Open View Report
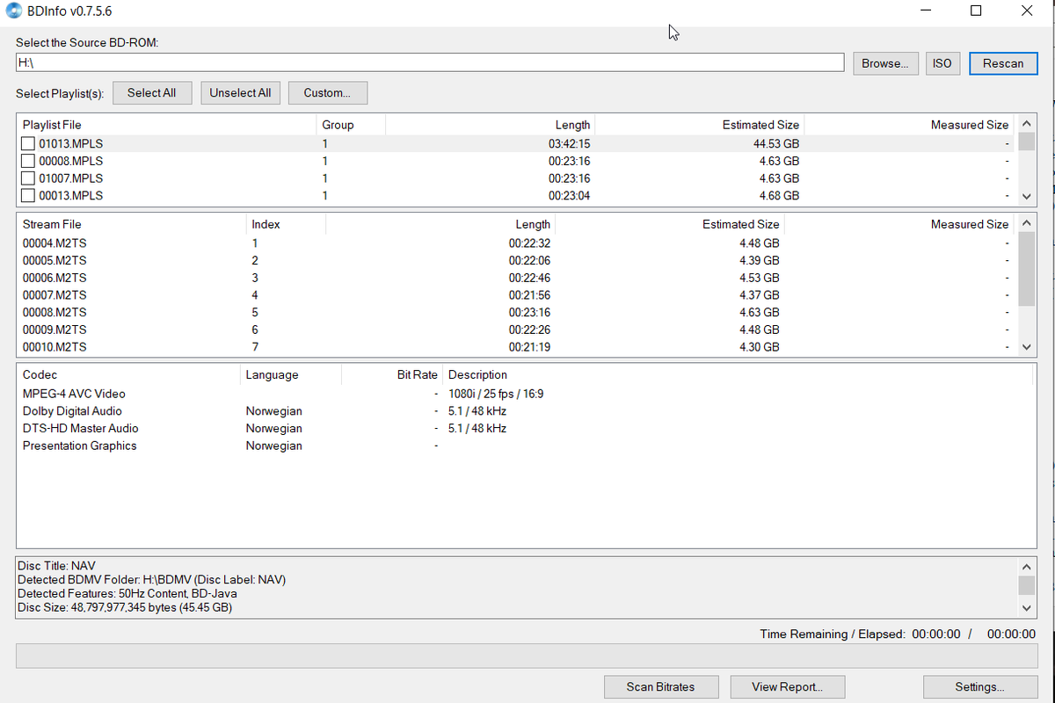Image resolution: width=1055 pixels, height=703 pixels. pyautogui.click(x=787, y=686)
